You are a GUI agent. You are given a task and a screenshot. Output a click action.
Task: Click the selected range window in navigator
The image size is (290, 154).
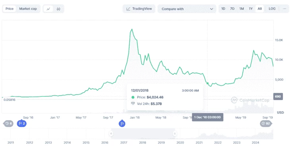[x=143, y=133]
